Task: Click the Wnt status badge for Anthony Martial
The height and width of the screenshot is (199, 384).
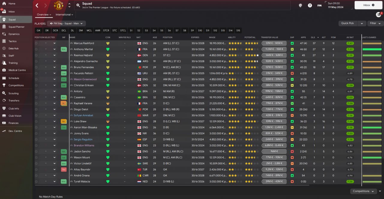Action: 64,49
